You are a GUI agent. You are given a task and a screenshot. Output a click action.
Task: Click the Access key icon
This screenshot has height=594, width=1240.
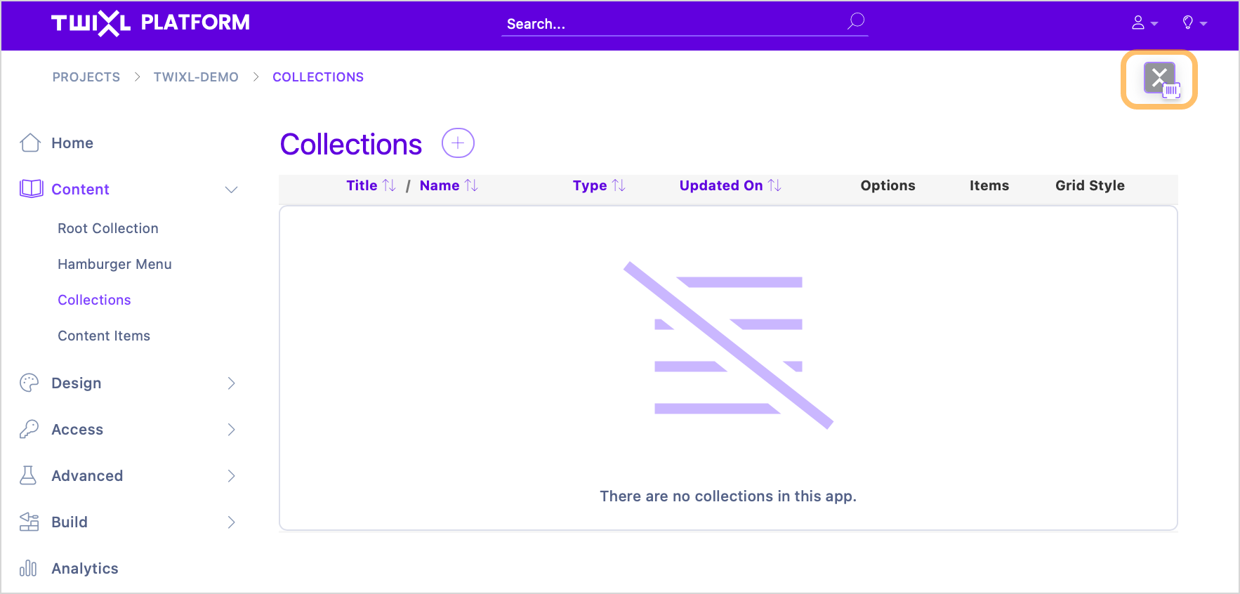tap(29, 429)
